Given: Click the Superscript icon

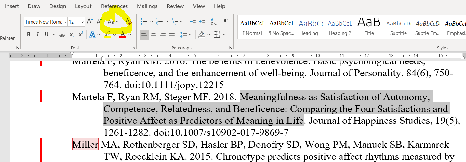Looking at the screenshot, I should point(81,35).
